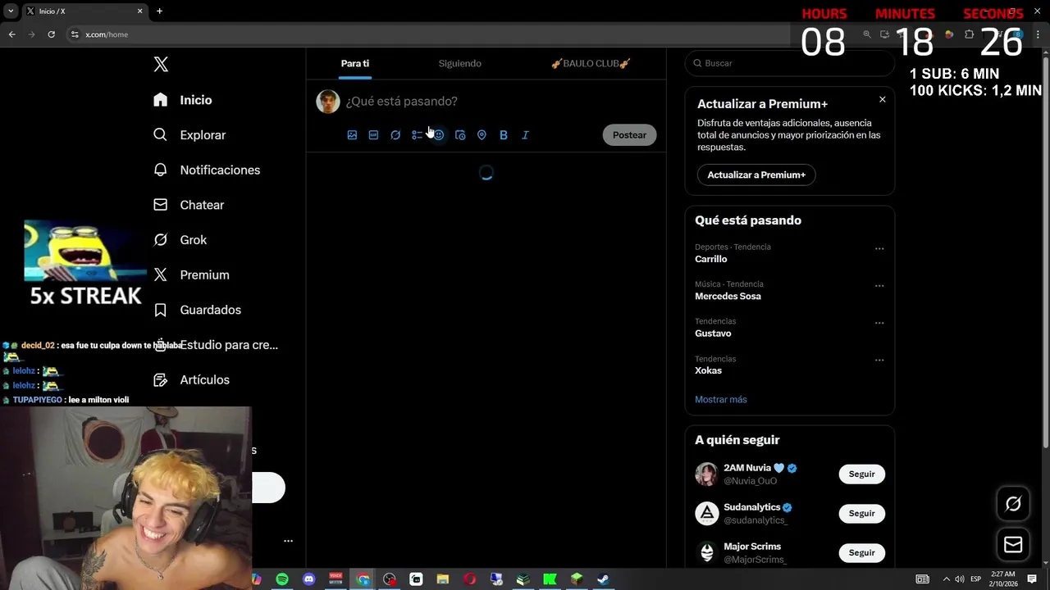Open a new browser tab

tap(159, 11)
